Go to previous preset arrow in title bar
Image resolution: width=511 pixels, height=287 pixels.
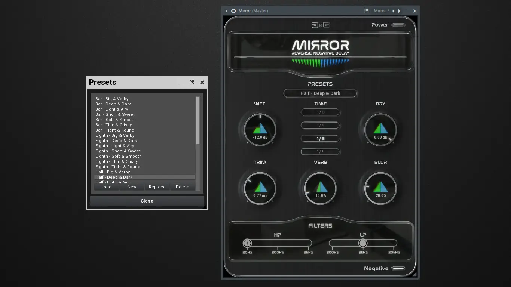tap(393, 11)
